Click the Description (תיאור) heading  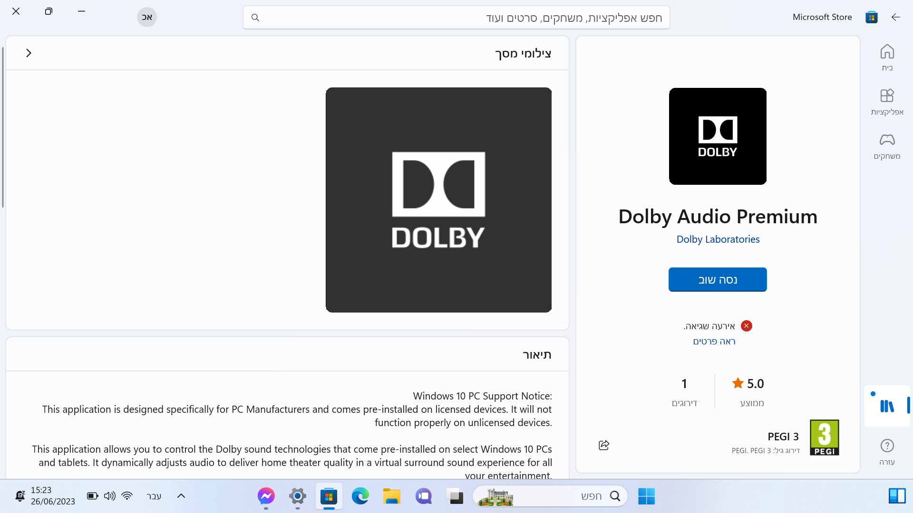[537, 355]
